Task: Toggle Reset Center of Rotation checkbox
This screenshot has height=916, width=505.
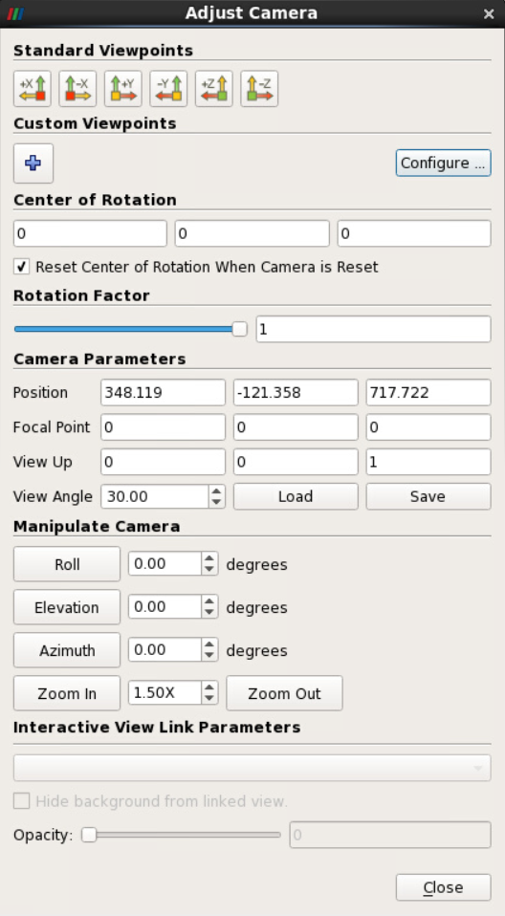Action: click(x=22, y=267)
